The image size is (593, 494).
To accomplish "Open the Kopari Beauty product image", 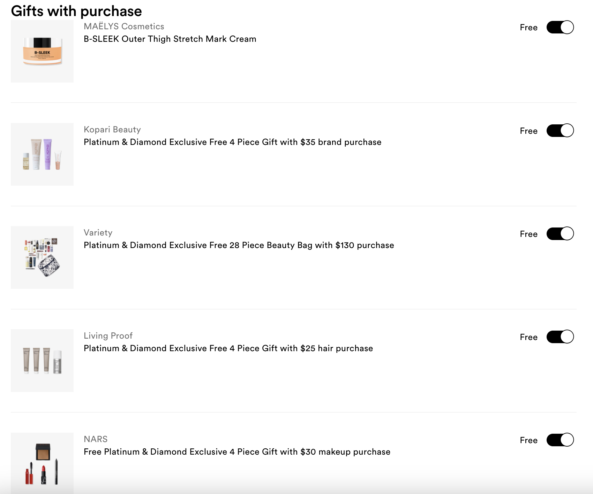I will point(42,154).
